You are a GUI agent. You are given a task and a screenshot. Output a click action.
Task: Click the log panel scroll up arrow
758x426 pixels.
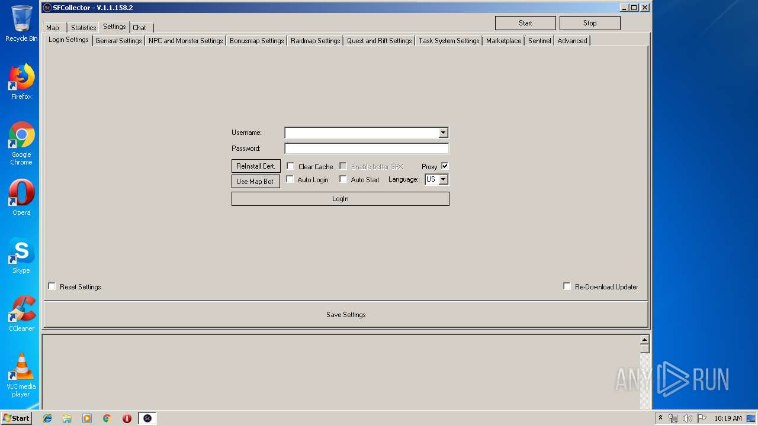pyautogui.click(x=644, y=340)
